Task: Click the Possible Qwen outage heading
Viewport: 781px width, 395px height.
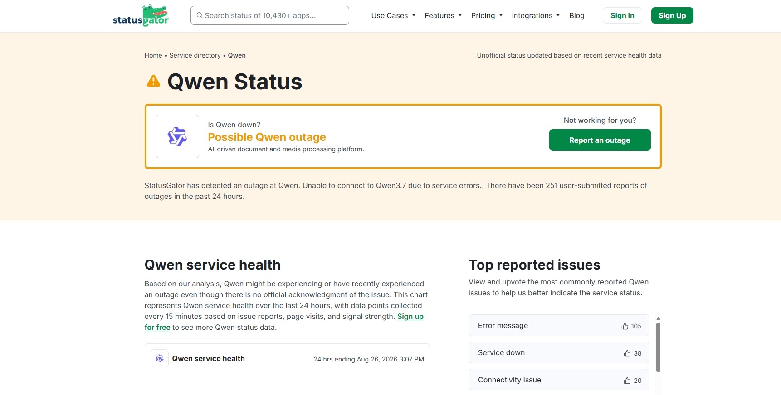Action: [267, 137]
